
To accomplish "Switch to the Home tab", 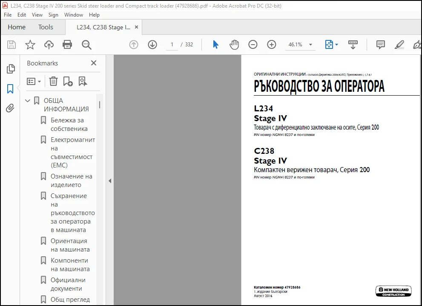I will (x=17, y=27).
